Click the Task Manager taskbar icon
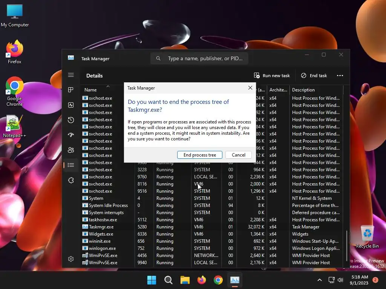This screenshot has width=386, height=289. click(x=234, y=280)
